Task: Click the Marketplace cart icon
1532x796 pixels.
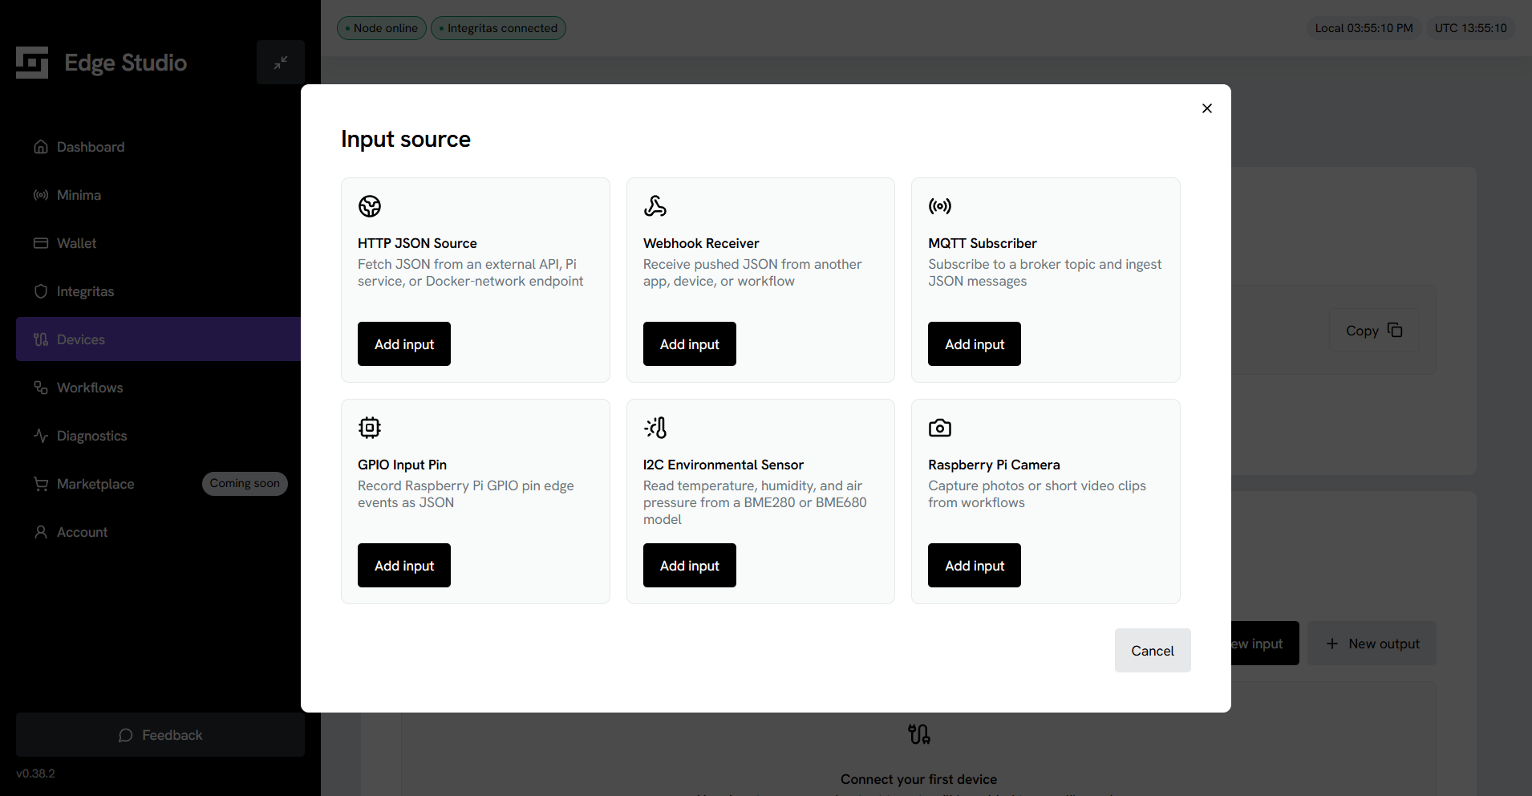Action: 41,484
